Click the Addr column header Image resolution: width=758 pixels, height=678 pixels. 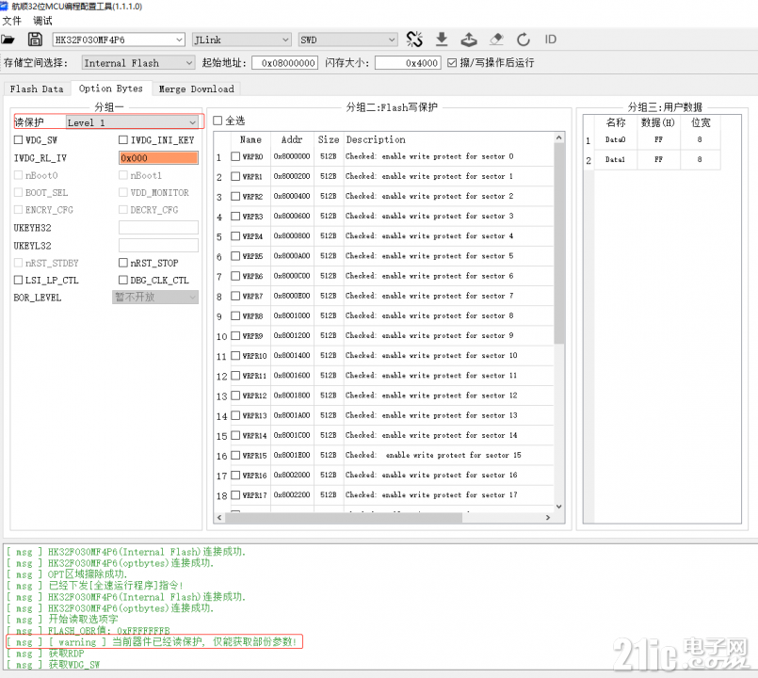292,139
